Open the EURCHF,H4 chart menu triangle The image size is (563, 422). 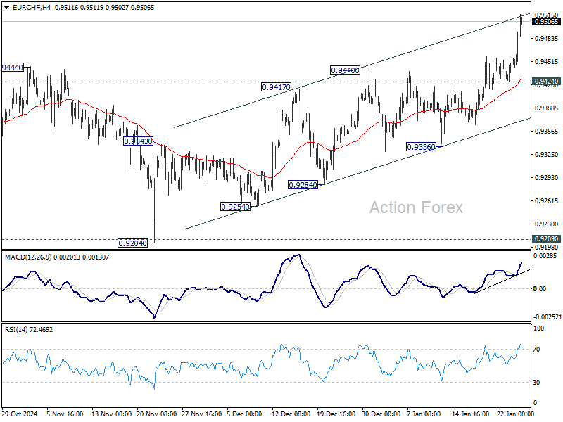pyautogui.click(x=6, y=8)
